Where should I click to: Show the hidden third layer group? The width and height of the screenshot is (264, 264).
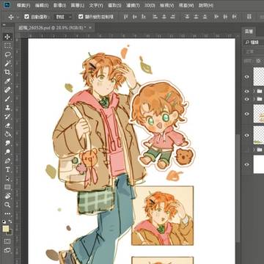point(247,150)
